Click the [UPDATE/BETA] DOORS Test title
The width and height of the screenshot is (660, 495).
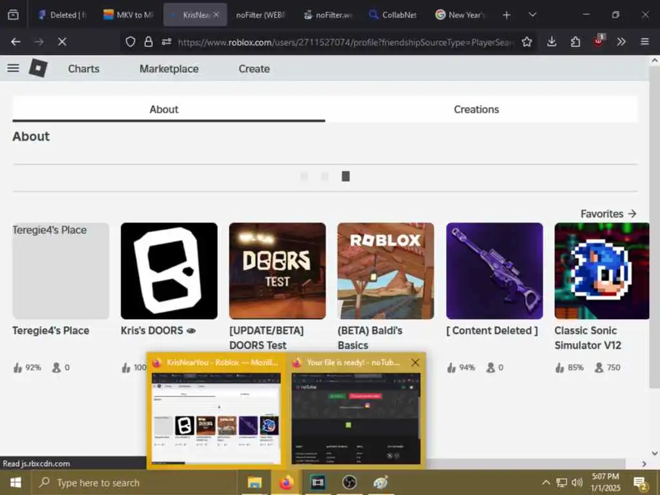pyautogui.click(x=266, y=338)
